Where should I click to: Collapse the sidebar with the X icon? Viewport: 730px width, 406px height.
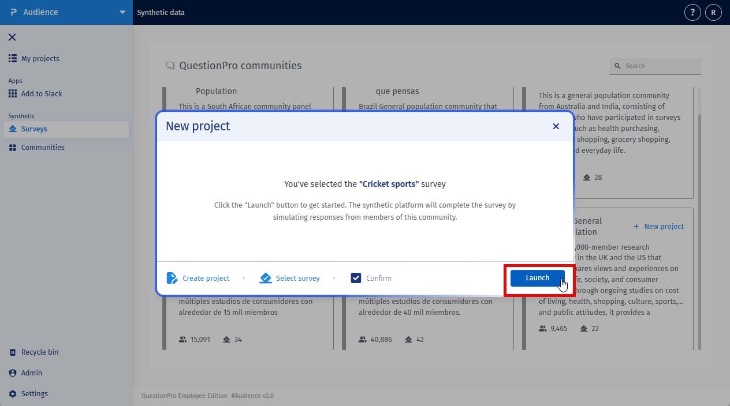pyautogui.click(x=12, y=37)
